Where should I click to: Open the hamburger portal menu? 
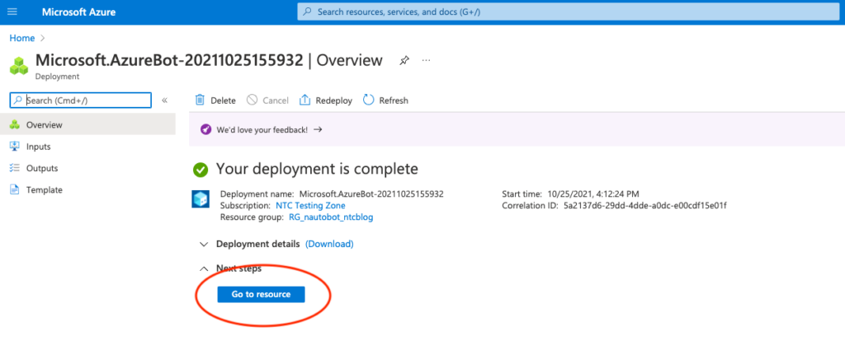pyautogui.click(x=12, y=12)
